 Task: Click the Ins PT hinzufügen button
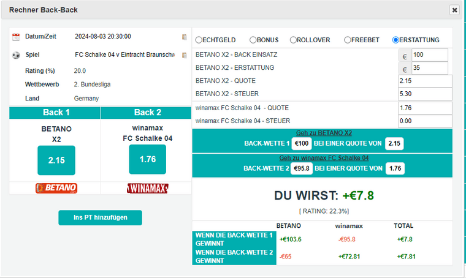point(100,217)
